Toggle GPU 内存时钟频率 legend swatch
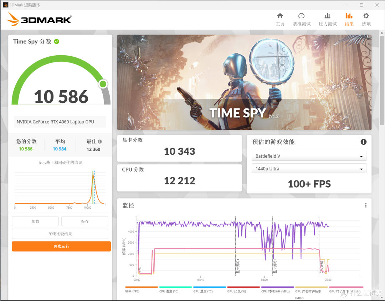Screen dimensions: 385x301 click(311, 287)
